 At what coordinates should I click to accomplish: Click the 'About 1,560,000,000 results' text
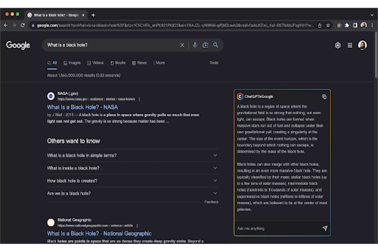point(84,75)
